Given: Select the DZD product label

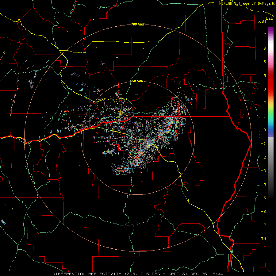Looking at the screenshot, I should pyautogui.click(x=270, y=18).
